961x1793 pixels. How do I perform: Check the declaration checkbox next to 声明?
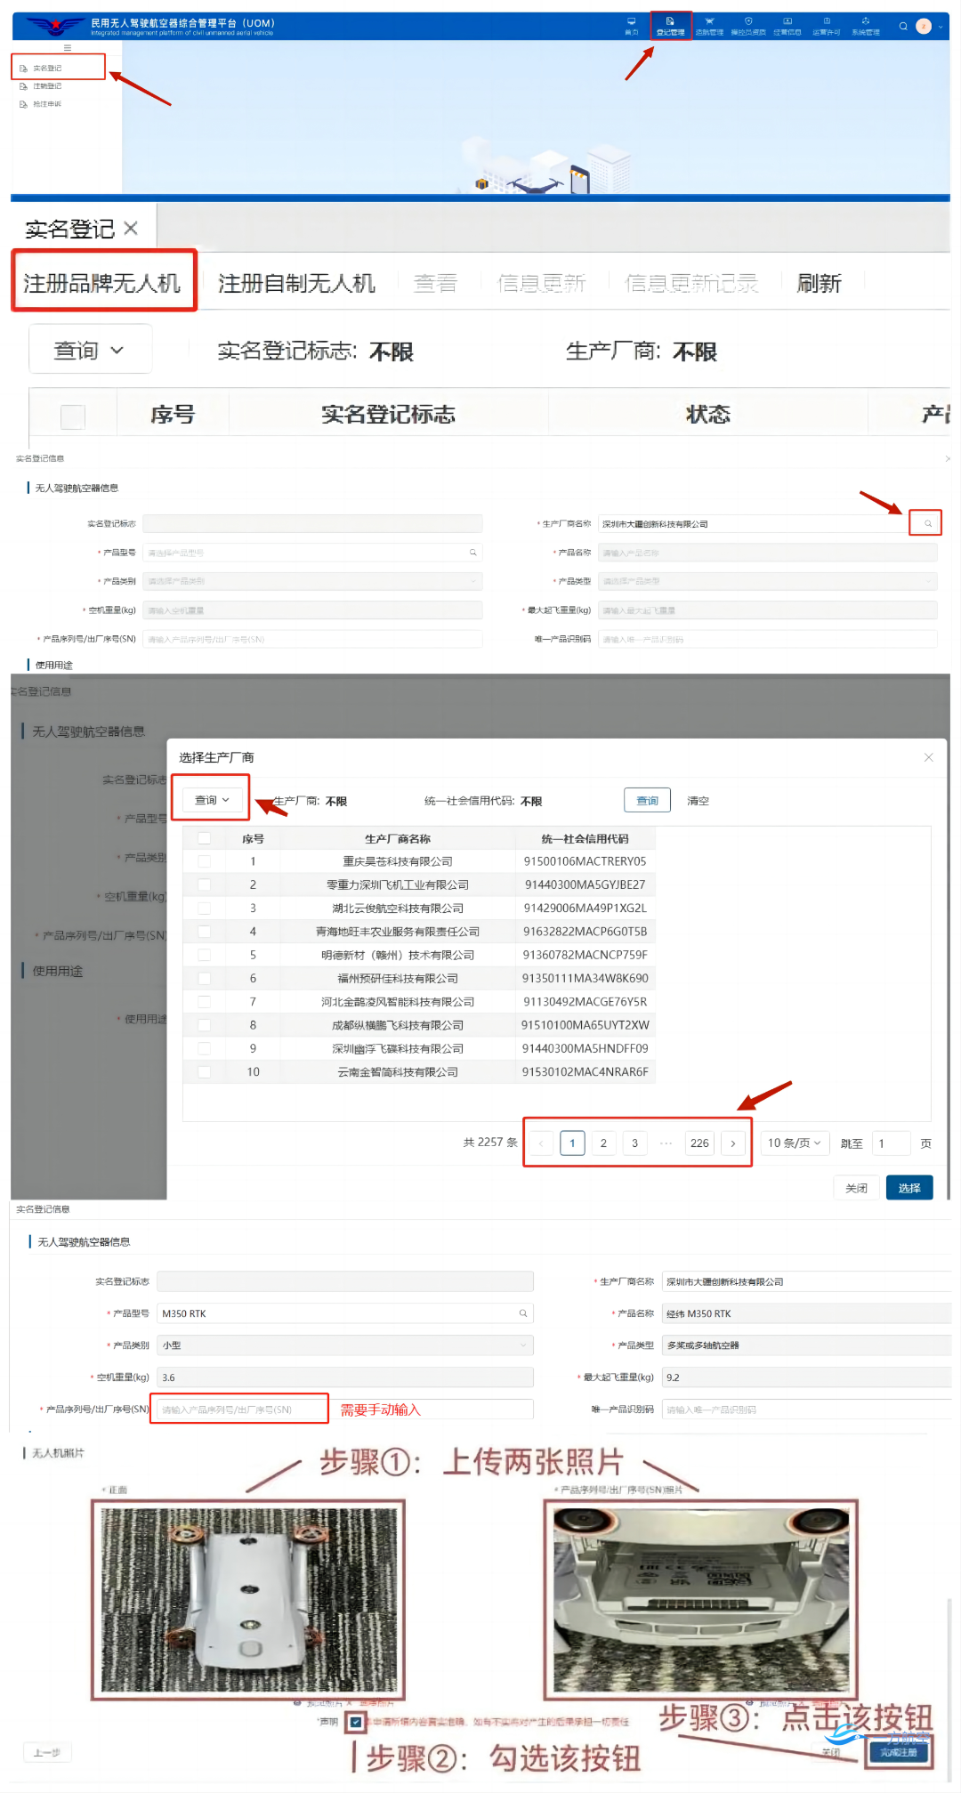[x=356, y=1722]
